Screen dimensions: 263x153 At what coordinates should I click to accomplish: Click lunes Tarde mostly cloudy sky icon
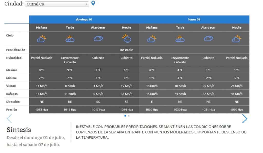(180, 39)
